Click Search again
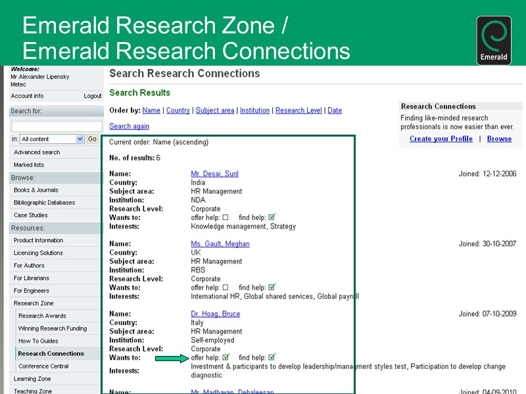Viewport: 526px width, 394px height. [129, 126]
